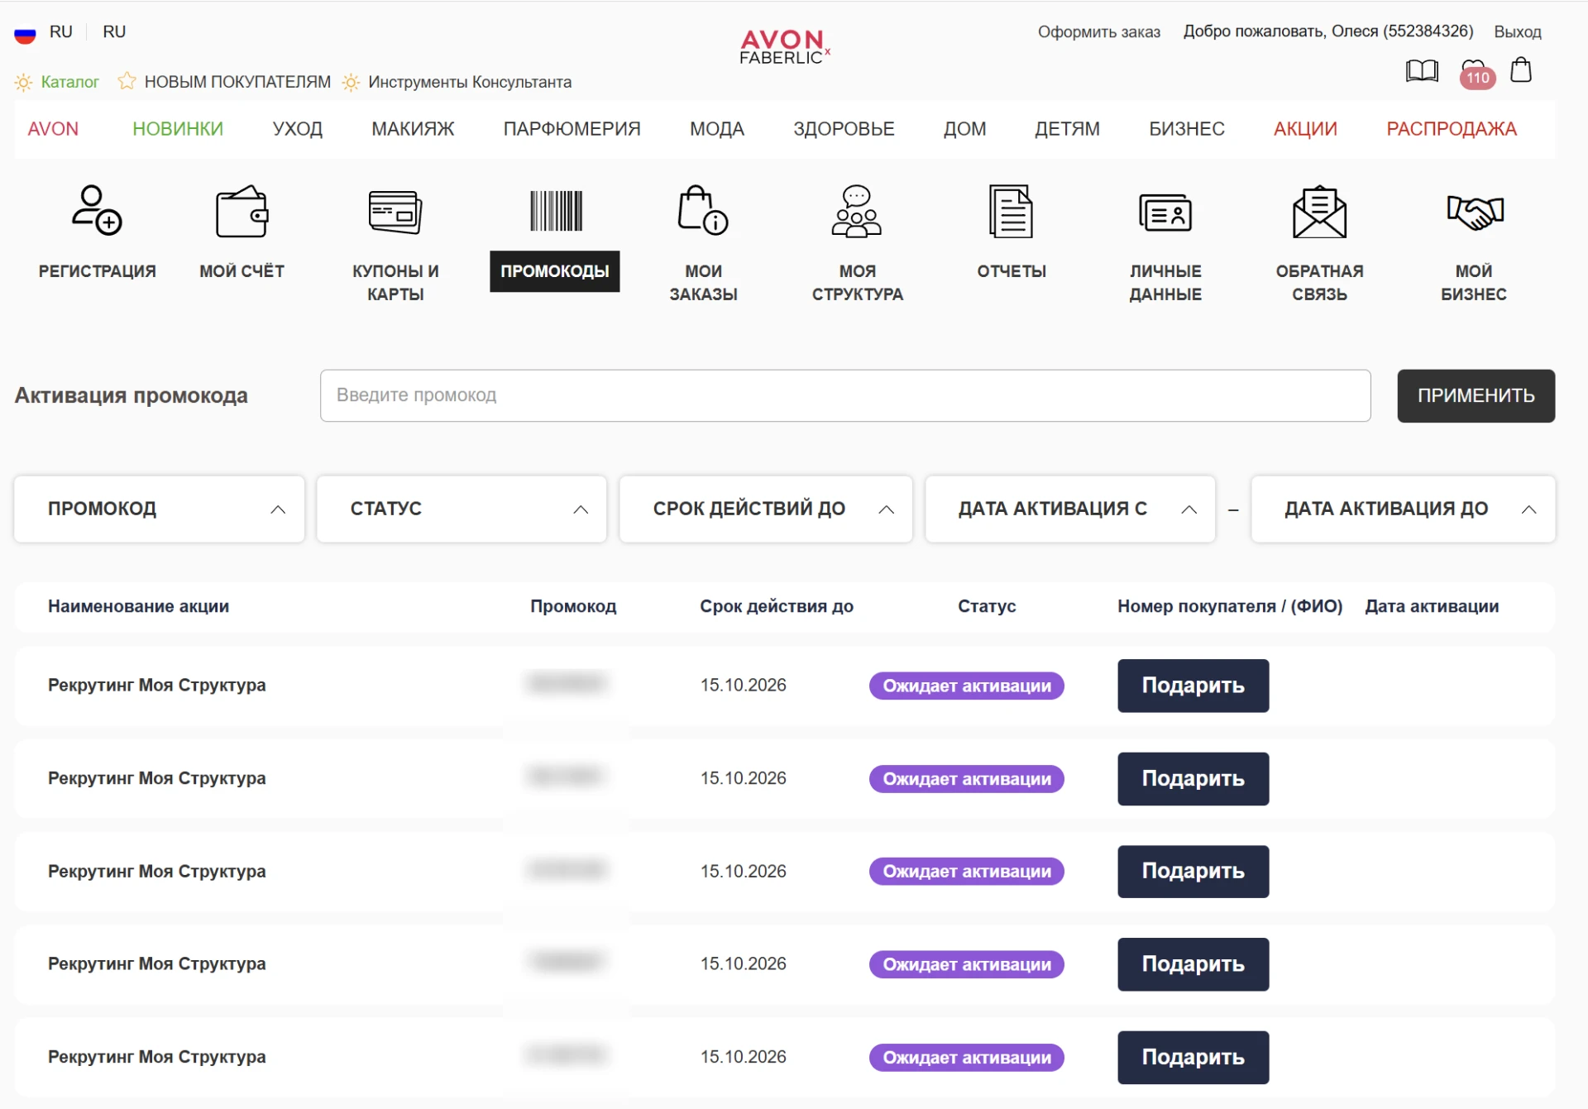The width and height of the screenshot is (1588, 1109).
Task: Open the АКЦИИ menu item
Action: click(1305, 129)
